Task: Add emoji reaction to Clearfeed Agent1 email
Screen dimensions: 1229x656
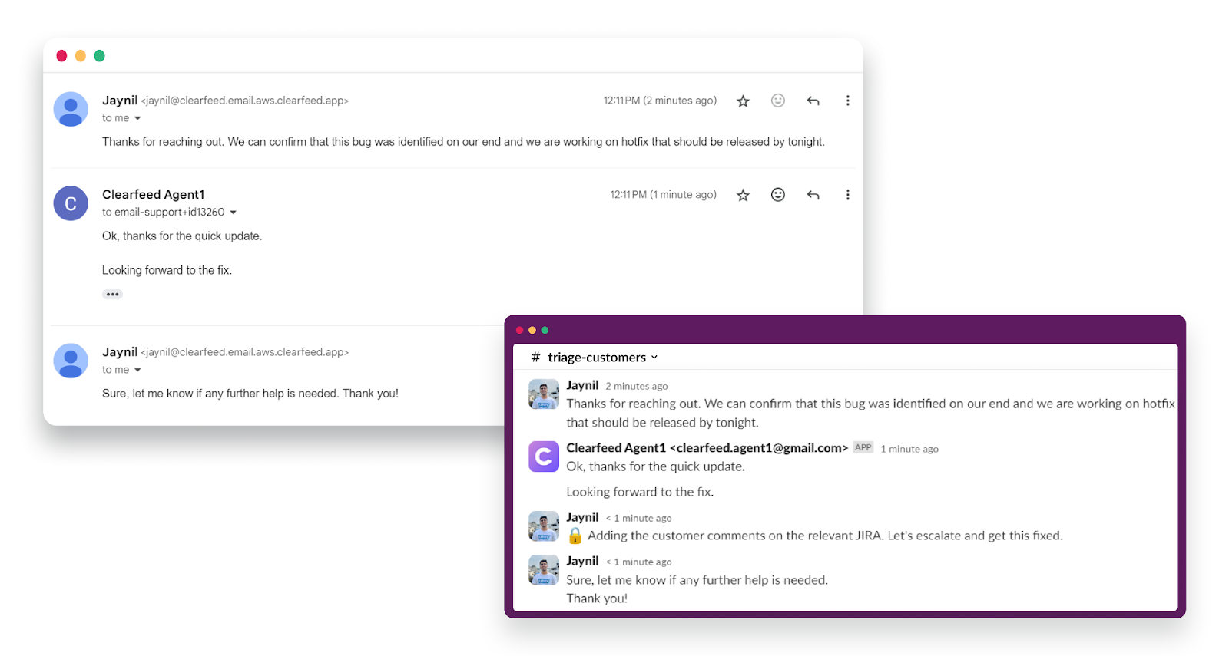Action: [x=778, y=195]
